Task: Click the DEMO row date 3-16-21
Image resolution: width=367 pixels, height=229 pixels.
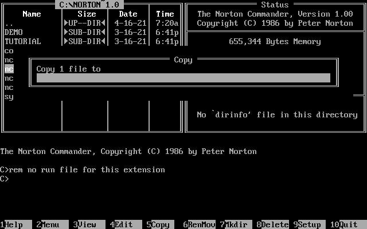Action: (130, 32)
